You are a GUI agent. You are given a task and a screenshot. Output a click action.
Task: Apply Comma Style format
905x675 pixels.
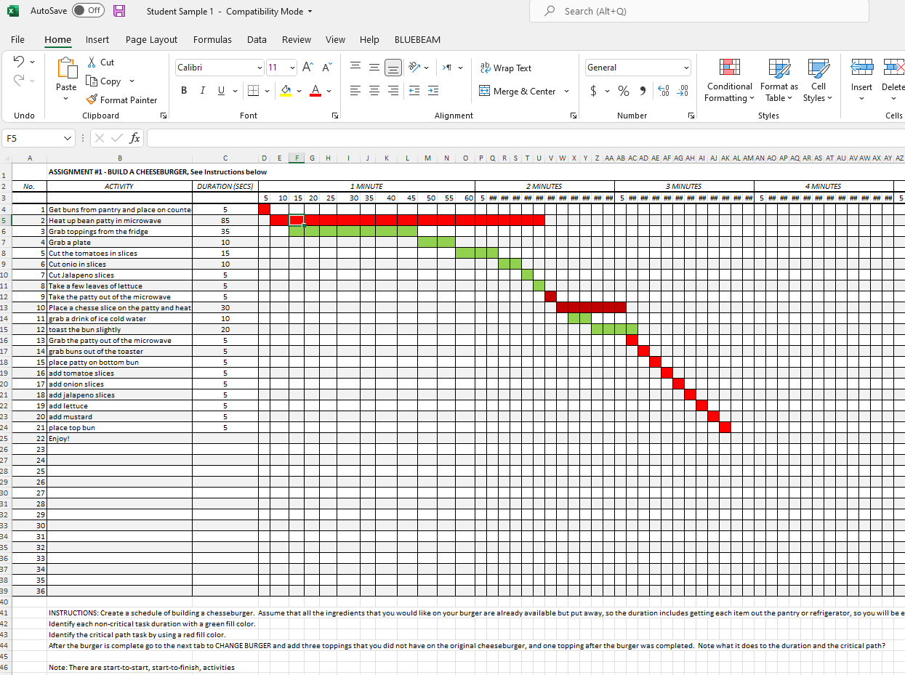pyautogui.click(x=643, y=91)
